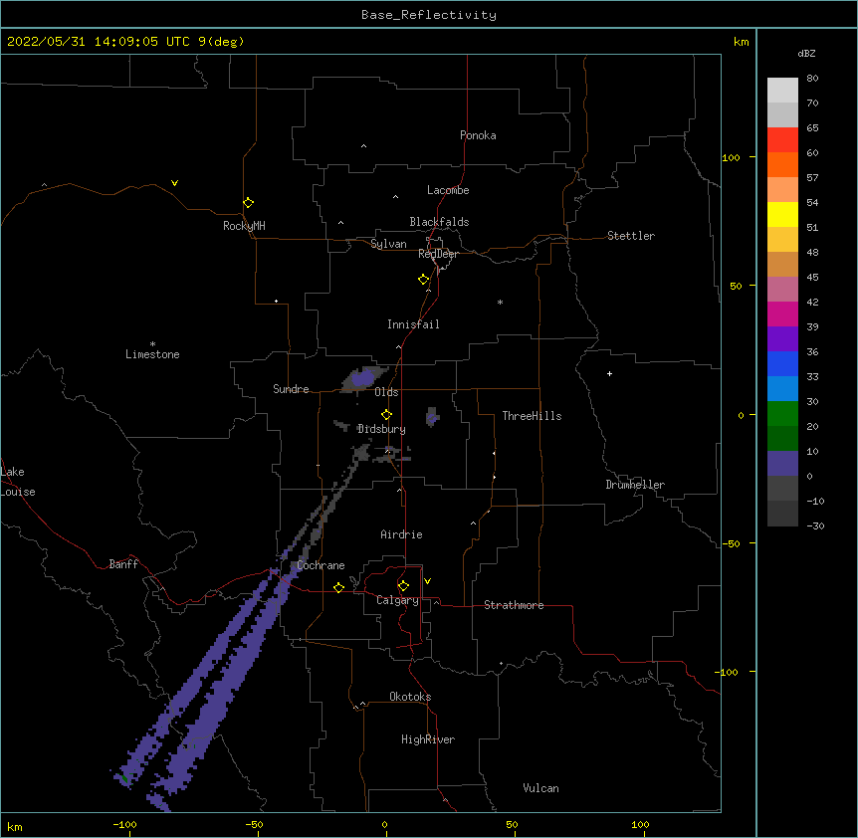Select the blue 33-36 dBZ legend swatch

(x=782, y=363)
